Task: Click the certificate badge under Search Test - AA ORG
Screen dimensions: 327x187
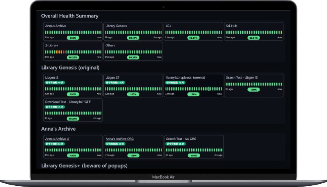Action: [175, 144]
